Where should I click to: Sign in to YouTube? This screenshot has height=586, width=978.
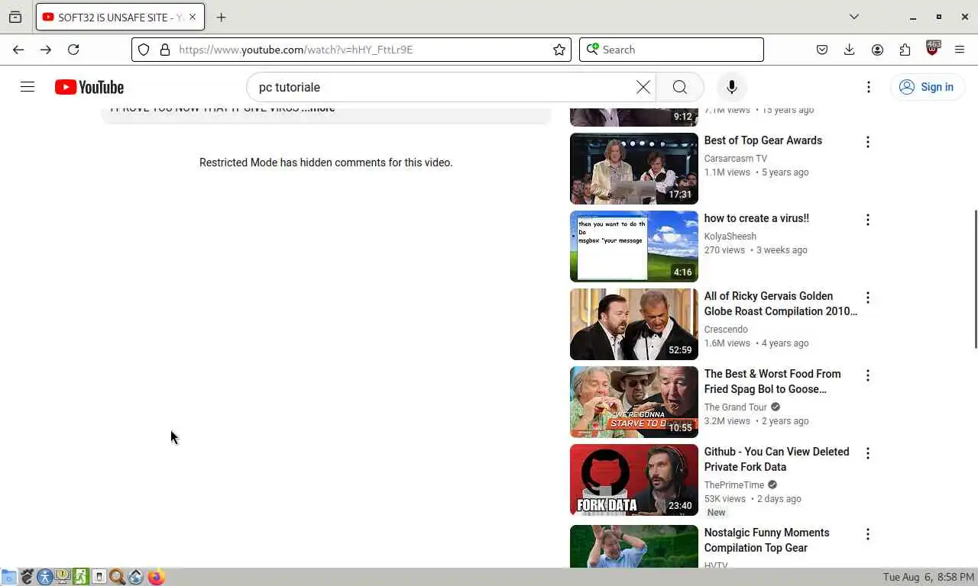[x=927, y=87]
